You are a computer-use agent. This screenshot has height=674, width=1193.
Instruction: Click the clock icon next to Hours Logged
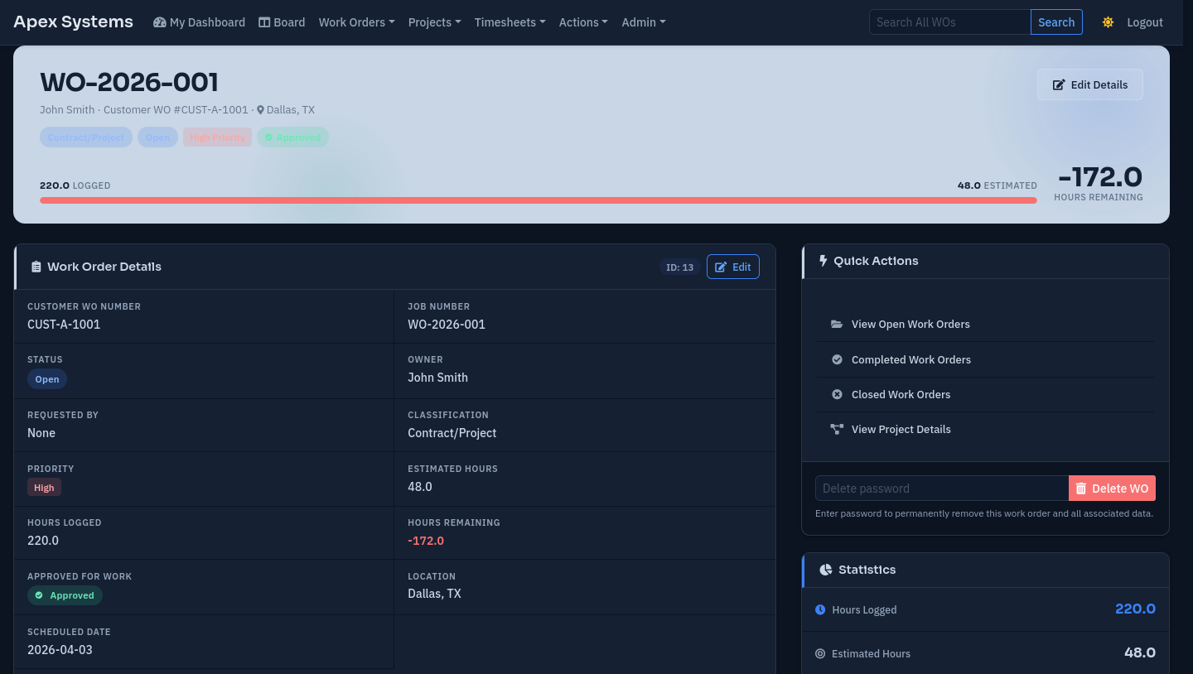pyautogui.click(x=820, y=610)
